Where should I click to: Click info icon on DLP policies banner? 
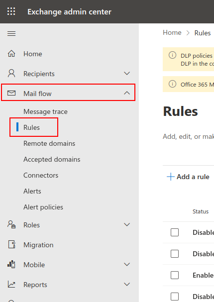tap(172, 55)
